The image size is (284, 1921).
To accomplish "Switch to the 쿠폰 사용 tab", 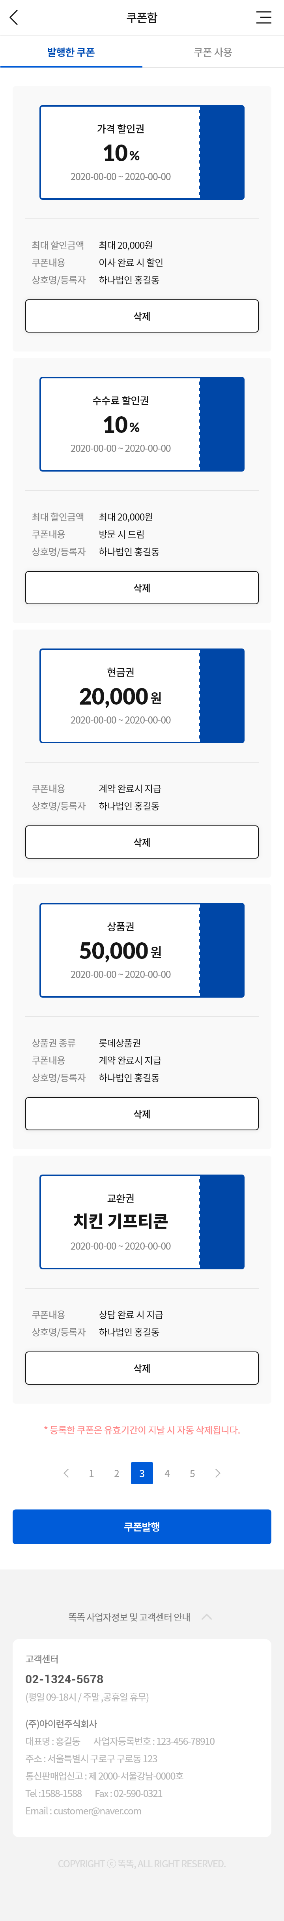I will click(x=213, y=51).
